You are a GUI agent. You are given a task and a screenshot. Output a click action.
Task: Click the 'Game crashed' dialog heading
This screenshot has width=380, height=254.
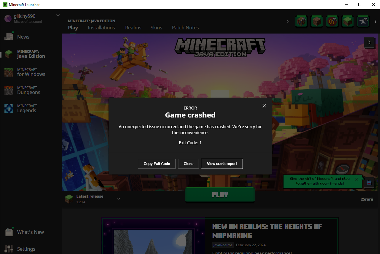190,115
